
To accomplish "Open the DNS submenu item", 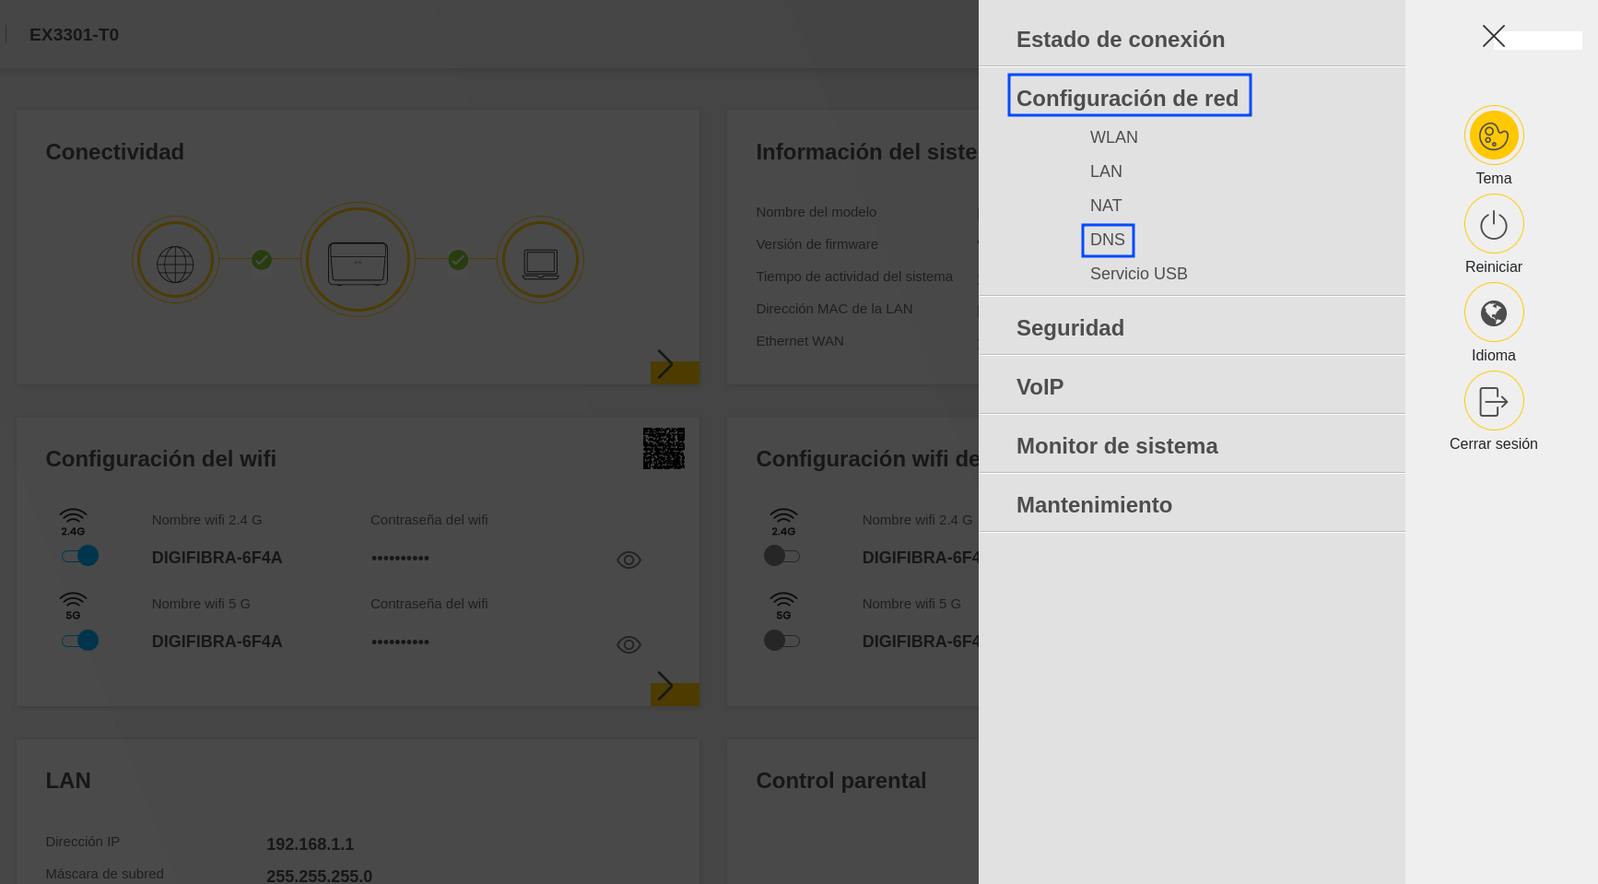I will (1107, 240).
